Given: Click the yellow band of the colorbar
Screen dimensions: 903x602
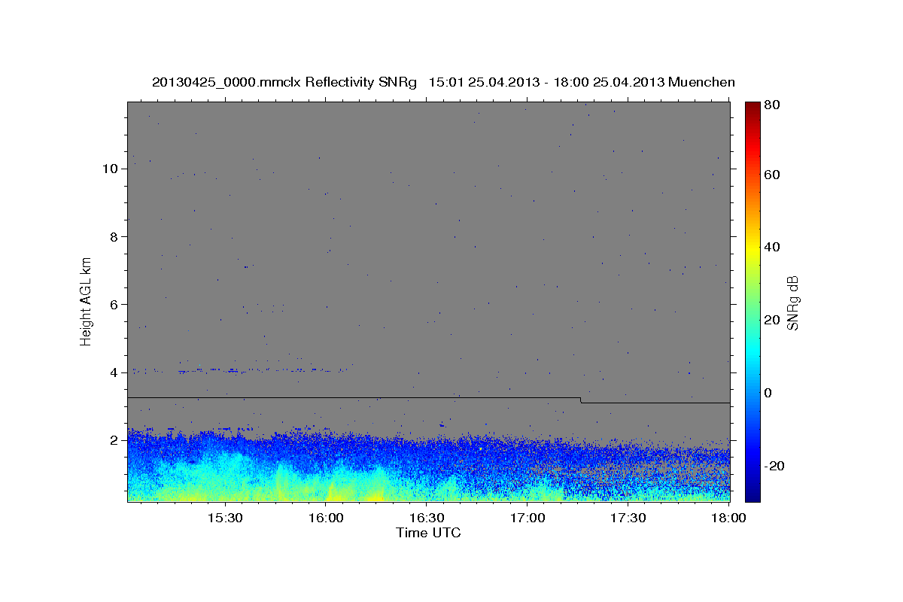Looking at the screenshot, I should [752, 248].
